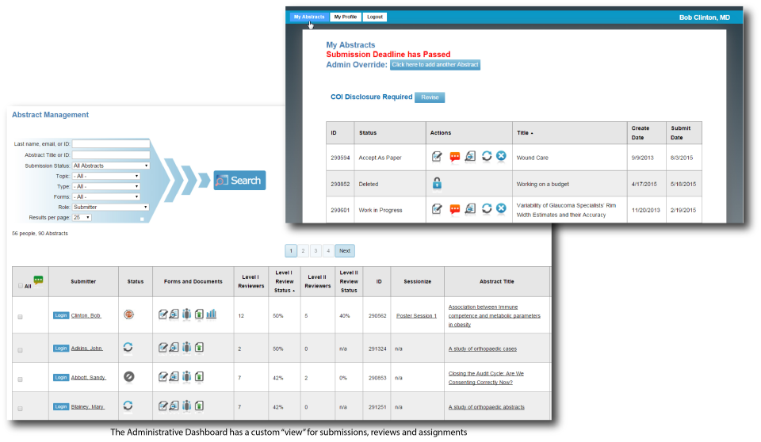
Task: Open the My Profile tab
Action: 346,17
